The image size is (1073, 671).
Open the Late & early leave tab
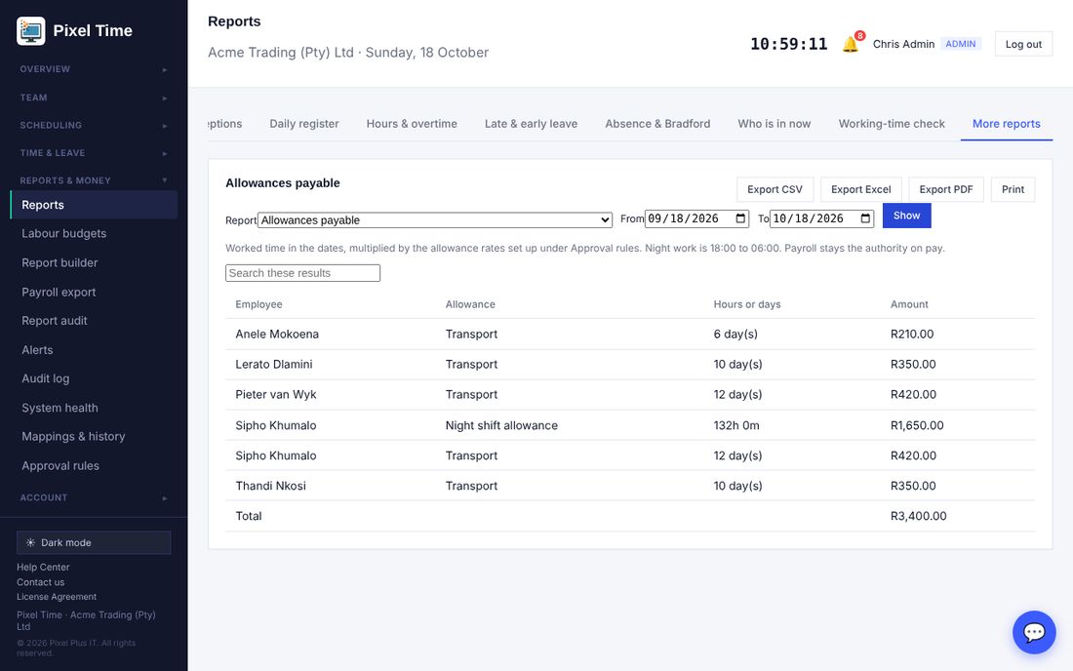click(x=531, y=124)
